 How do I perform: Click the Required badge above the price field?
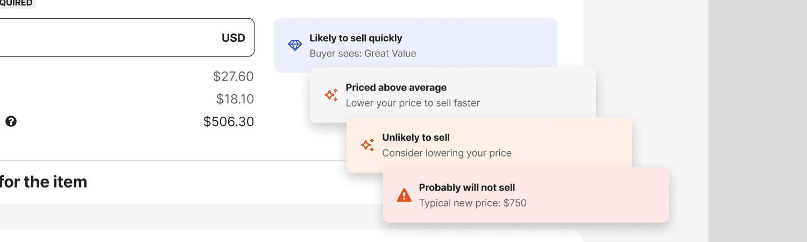16,3
